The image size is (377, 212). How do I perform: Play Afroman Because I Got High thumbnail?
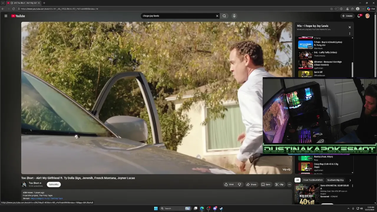(305, 64)
